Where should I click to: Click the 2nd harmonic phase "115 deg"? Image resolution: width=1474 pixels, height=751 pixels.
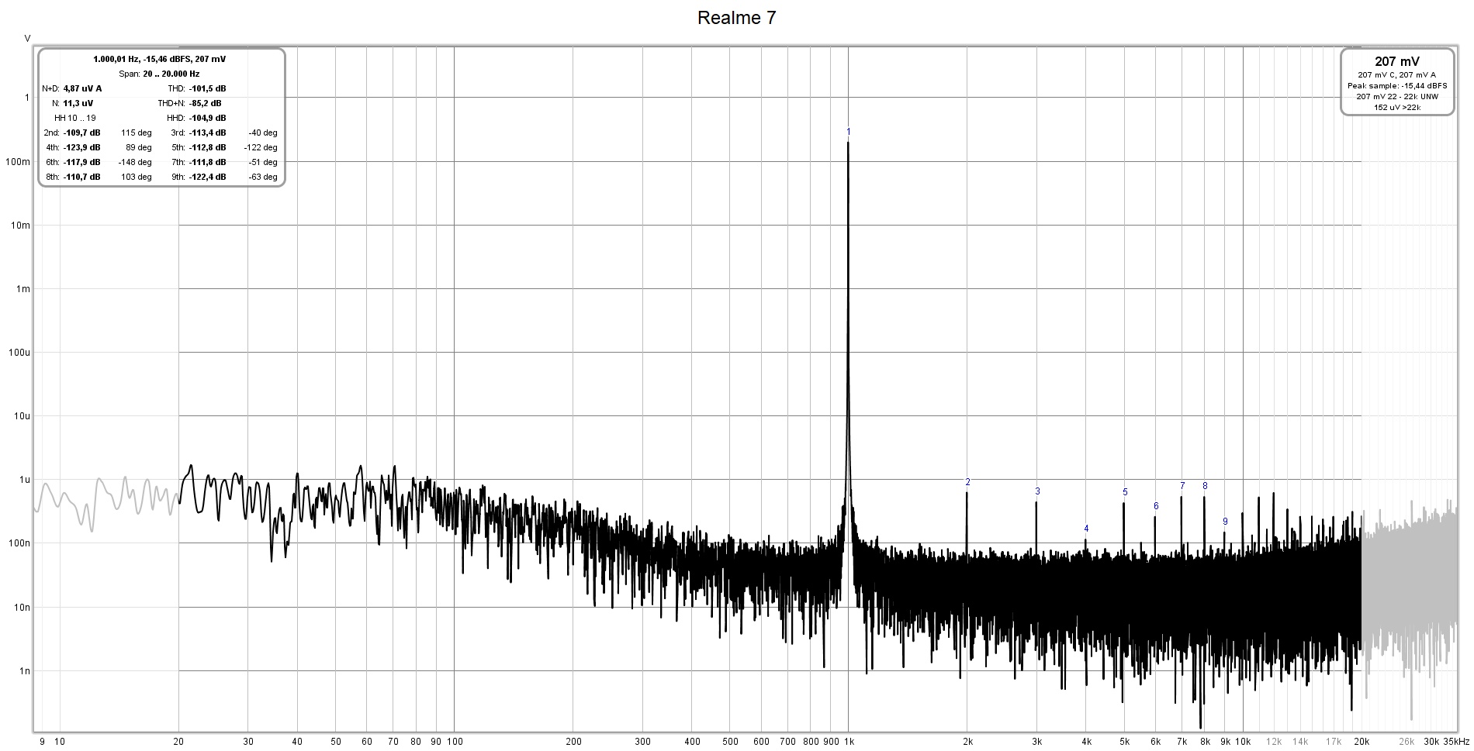[137, 133]
